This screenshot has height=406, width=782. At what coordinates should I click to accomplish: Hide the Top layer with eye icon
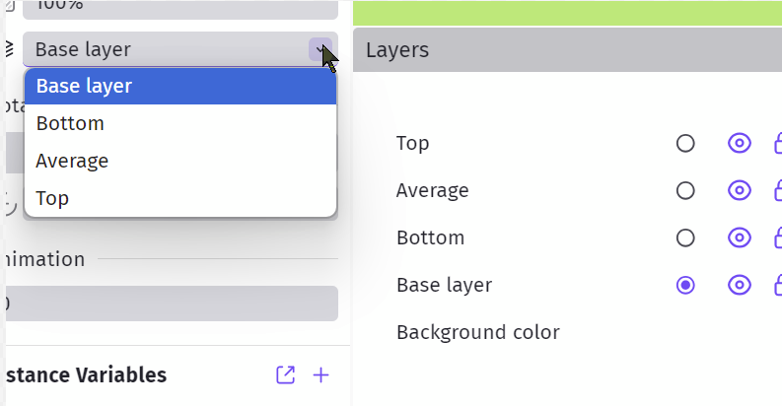739,144
